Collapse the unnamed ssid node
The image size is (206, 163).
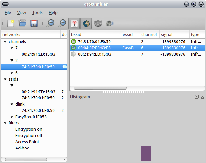click(x=12, y=86)
